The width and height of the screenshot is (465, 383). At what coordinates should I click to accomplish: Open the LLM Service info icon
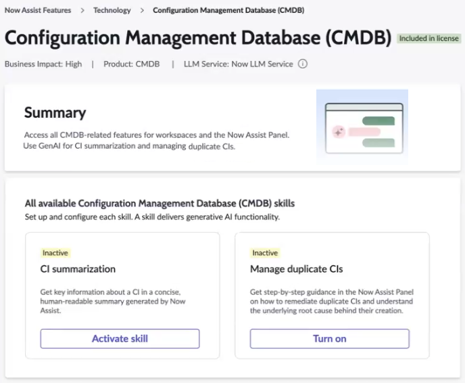click(x=303, y=64)
